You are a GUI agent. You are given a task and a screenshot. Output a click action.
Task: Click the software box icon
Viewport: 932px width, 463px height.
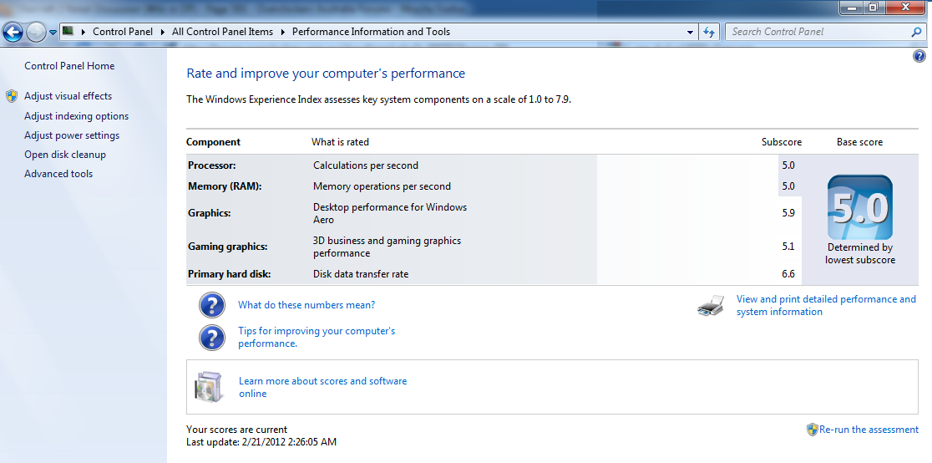click(x=208, y=387)
